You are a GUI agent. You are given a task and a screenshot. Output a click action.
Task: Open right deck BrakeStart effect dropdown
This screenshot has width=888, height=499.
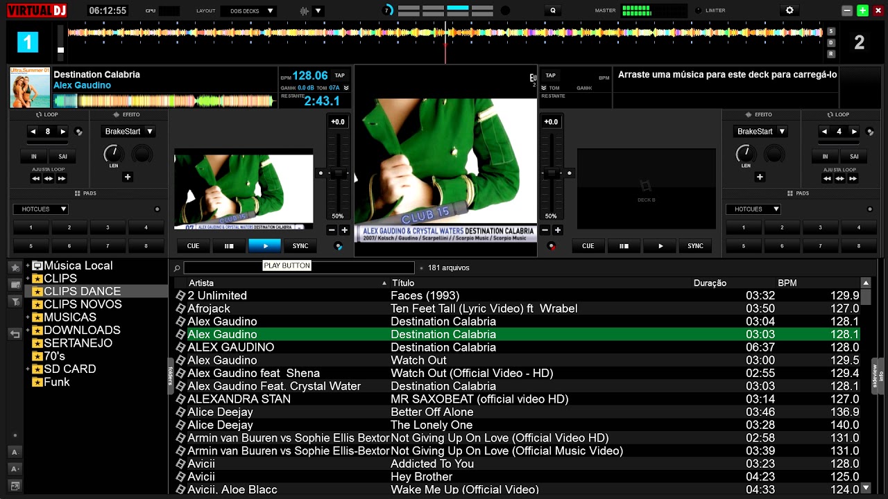point(761,131)
